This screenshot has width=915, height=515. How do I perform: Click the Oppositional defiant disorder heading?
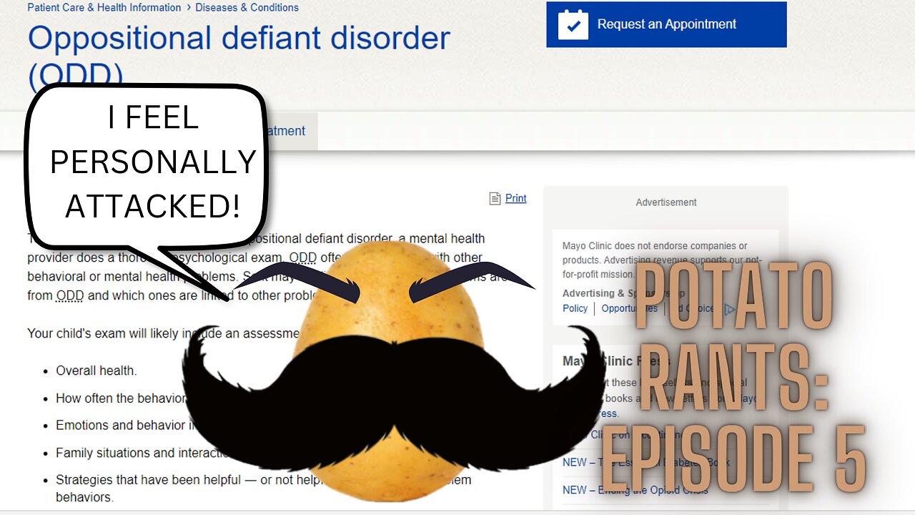coord(239,55)
